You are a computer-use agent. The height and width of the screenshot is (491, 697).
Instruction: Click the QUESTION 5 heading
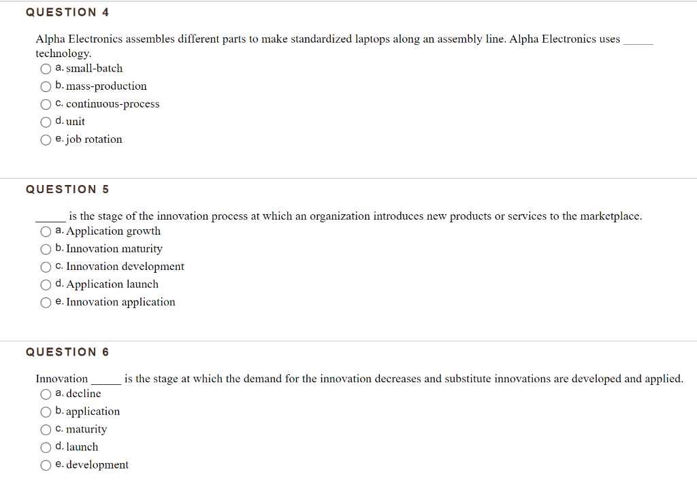point(67,189)
